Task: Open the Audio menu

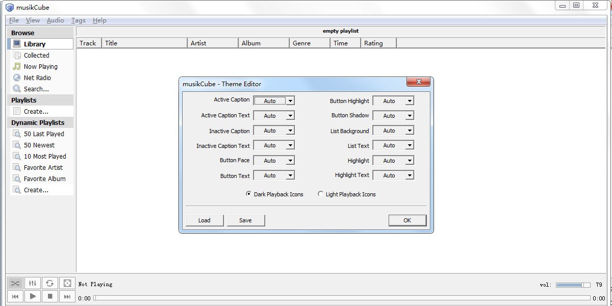Action: (x=55, y=20)
